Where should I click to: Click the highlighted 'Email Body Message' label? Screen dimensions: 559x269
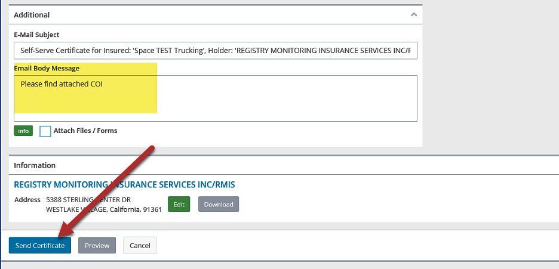47,68
